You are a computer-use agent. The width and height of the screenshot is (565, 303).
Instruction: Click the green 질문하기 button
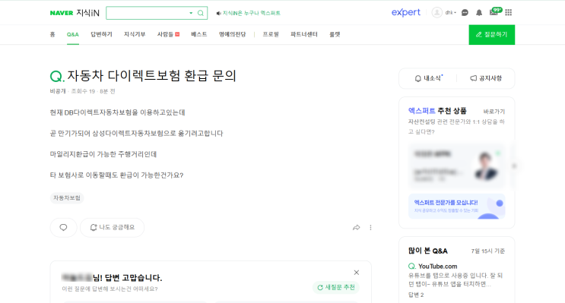point(491,34)
